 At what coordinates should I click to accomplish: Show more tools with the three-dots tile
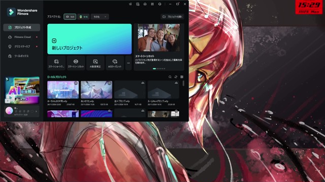[128, 63]
